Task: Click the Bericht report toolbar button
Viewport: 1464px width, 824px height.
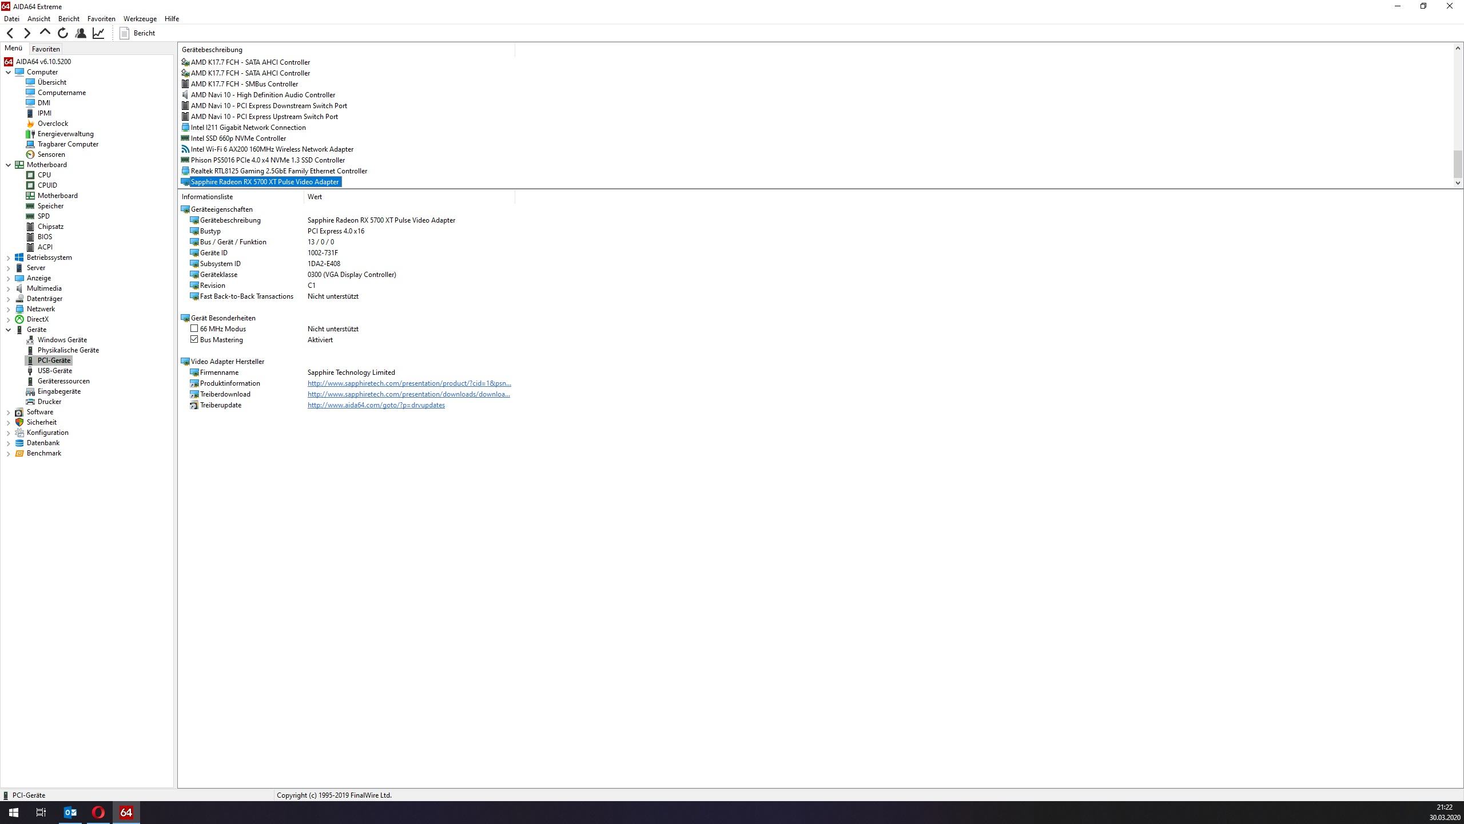Action: pyautogui.click(x=137, y=33)
